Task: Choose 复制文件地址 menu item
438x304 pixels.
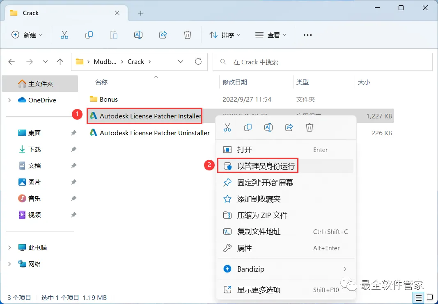Action: [x=285, y=232]
